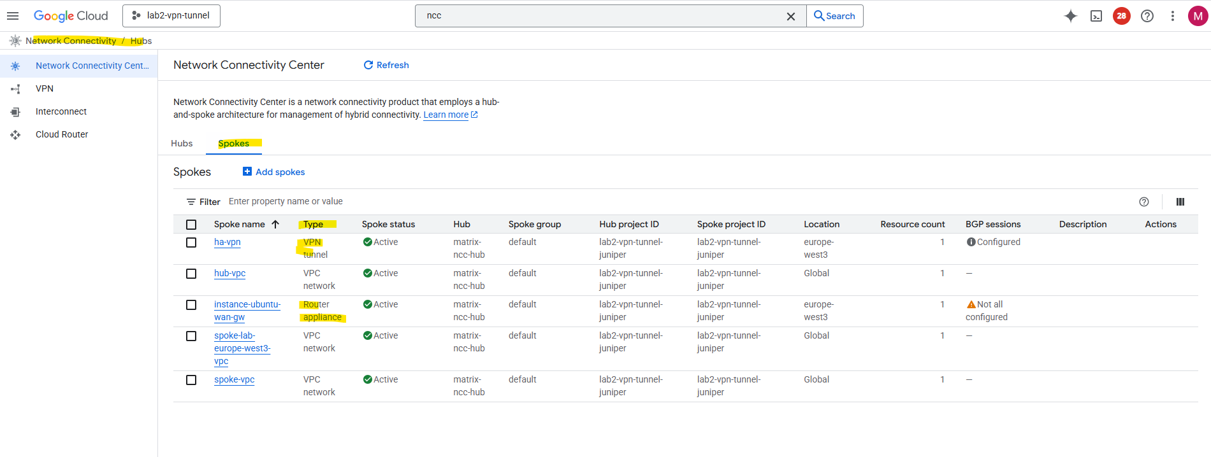Open the Gemini AI assistant sparkle icon
The width and height of the screenshot is (1211, 457).
pyautogui.click(x=1071, y=16)
